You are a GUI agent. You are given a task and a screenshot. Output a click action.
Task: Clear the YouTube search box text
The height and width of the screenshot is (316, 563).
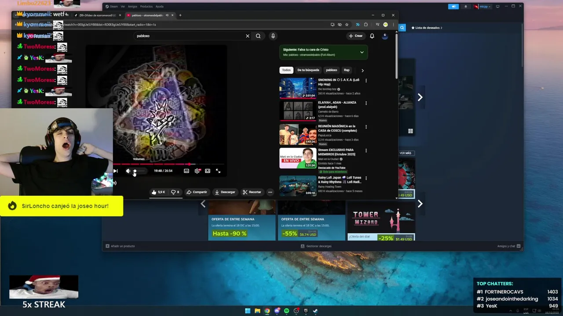pyautogui.click(x=247, y=36)
